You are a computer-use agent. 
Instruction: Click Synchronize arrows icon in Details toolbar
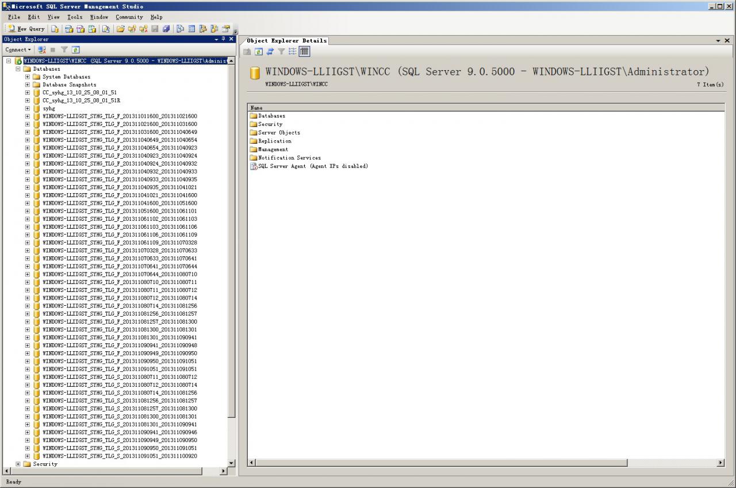[x=270, y=52]
